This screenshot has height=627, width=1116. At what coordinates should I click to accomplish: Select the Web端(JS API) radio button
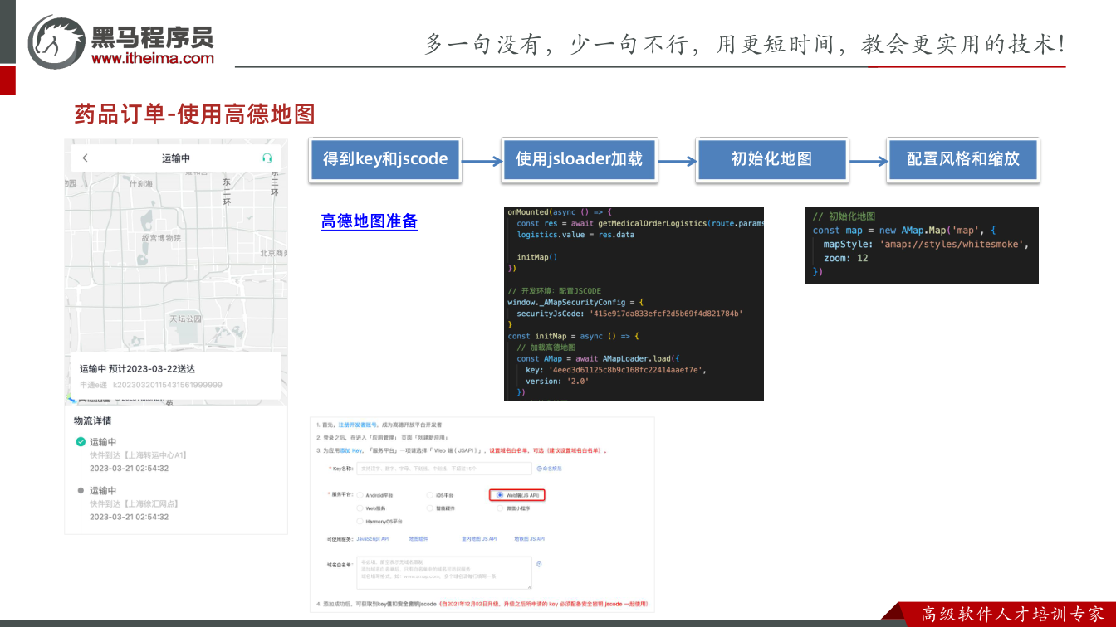coord(500,495)
